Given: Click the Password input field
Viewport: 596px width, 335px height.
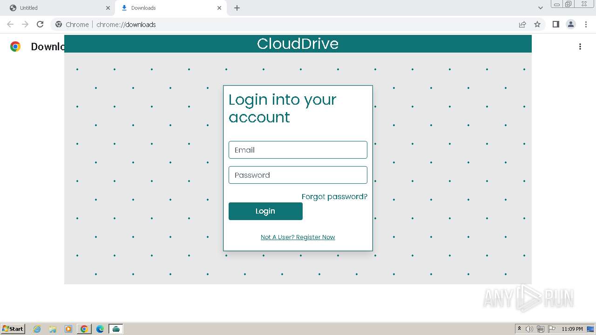Looking at the screenshot, I should (298, 175).
